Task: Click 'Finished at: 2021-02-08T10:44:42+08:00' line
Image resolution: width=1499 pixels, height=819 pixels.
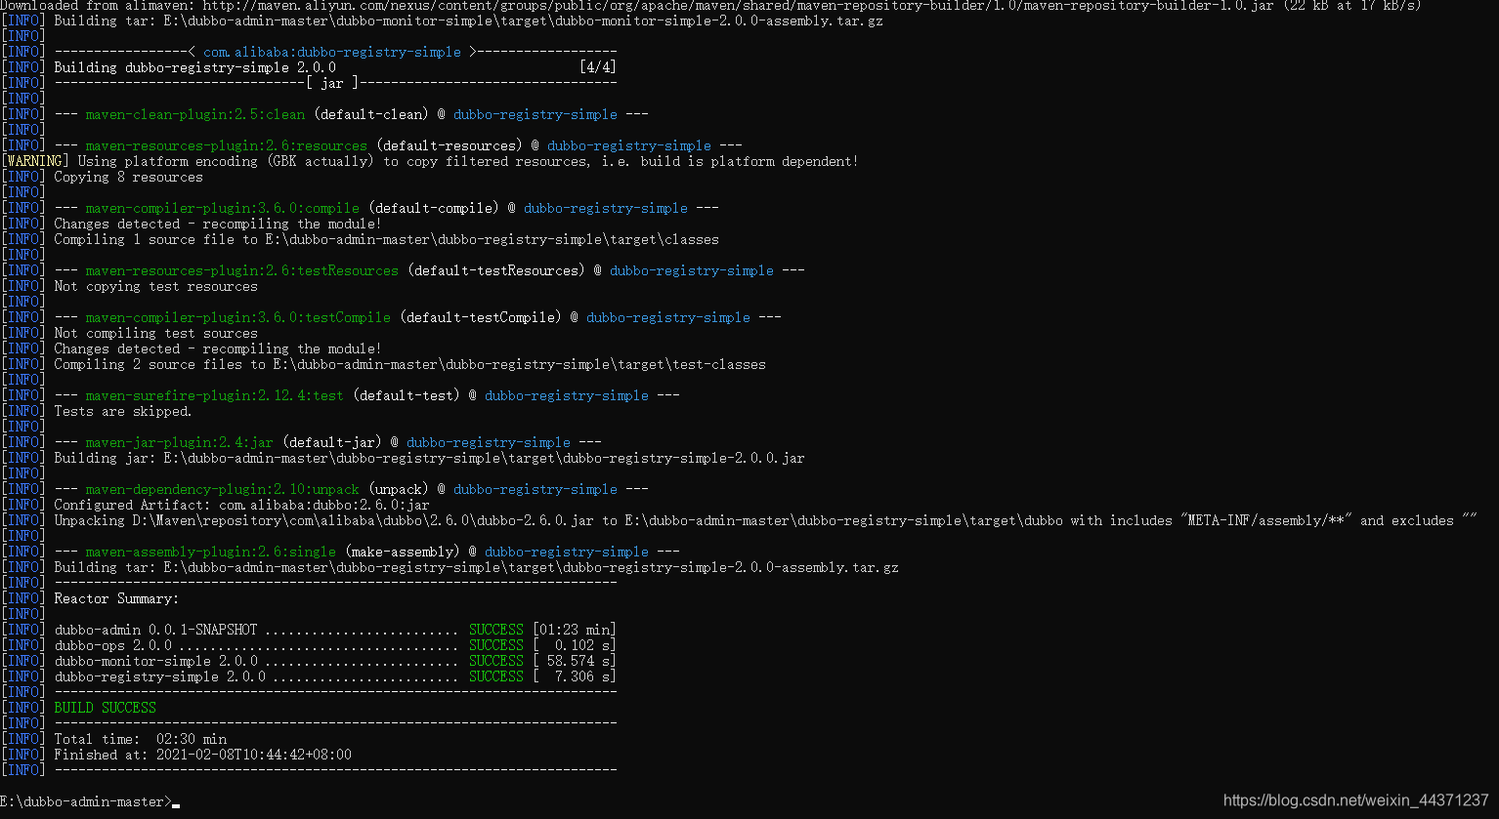Action: click(202, 755)
